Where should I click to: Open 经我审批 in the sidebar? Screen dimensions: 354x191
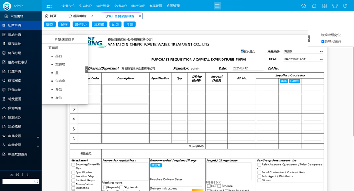(21, 90)
